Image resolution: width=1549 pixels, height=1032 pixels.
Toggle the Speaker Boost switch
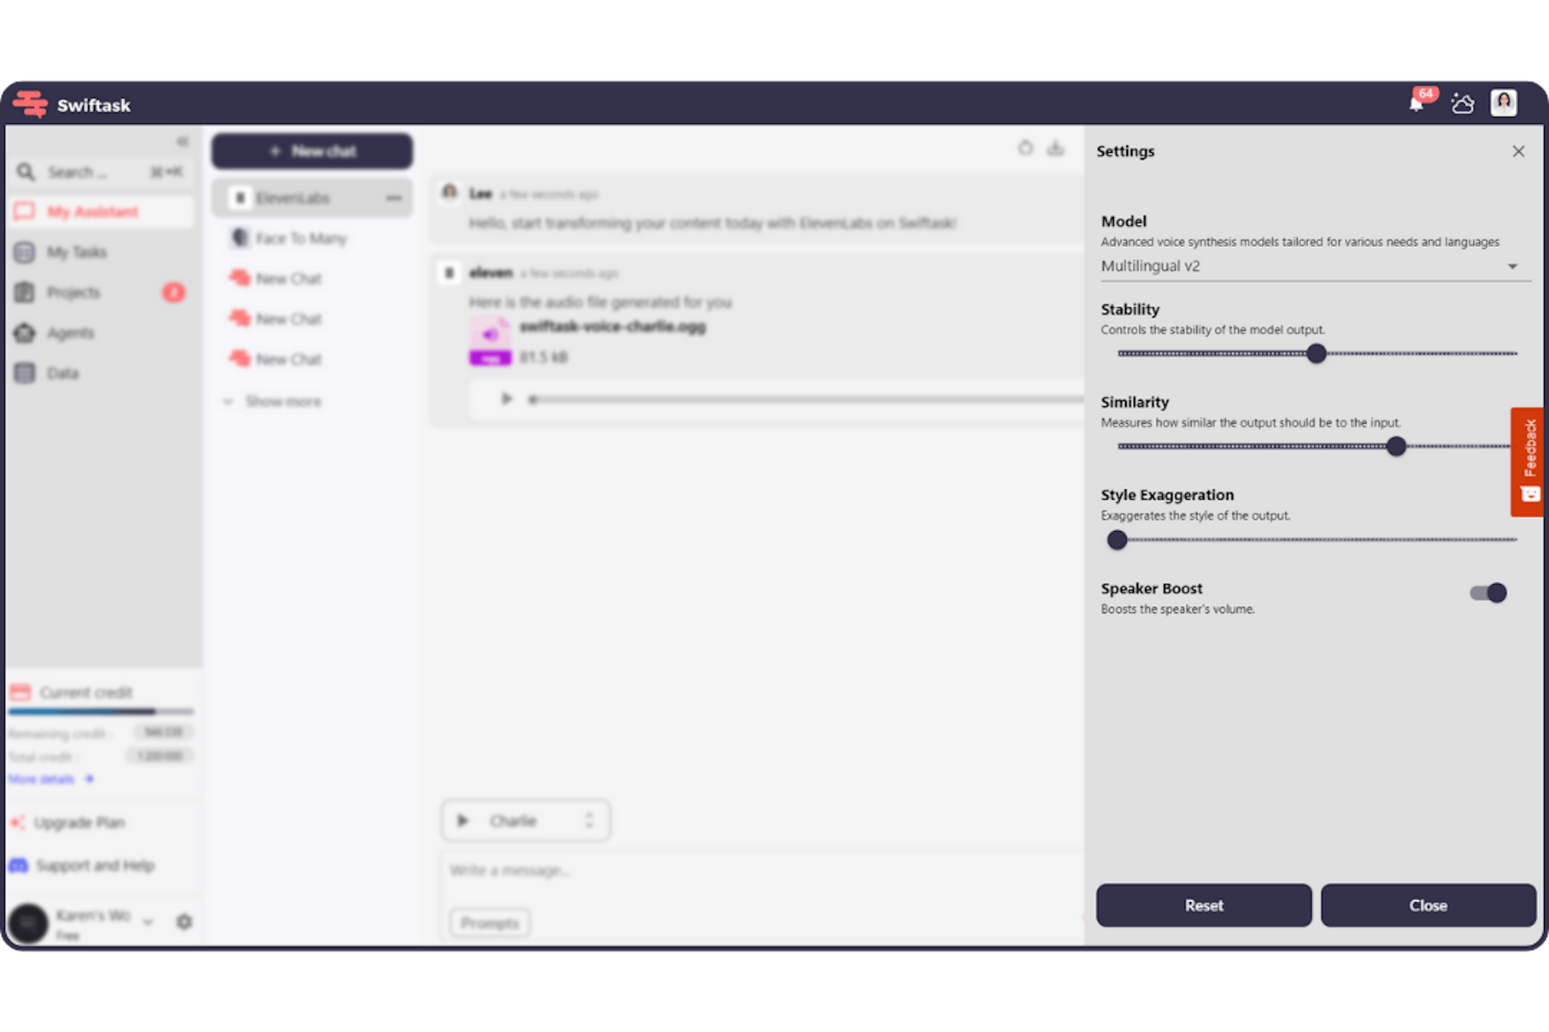tap(1488, 593)
